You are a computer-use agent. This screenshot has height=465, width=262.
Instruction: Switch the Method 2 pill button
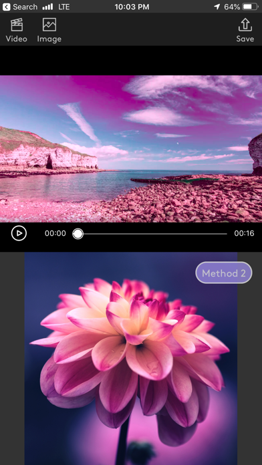coord(224,273)
